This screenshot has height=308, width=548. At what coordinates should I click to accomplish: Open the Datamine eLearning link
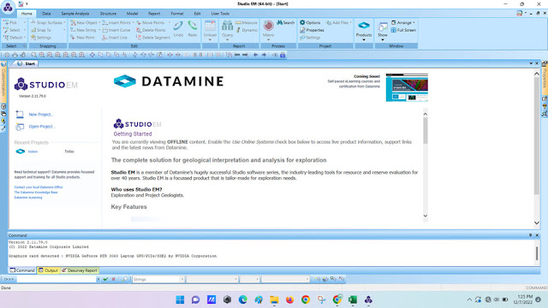pyautogui.click(x=28, y=198)
